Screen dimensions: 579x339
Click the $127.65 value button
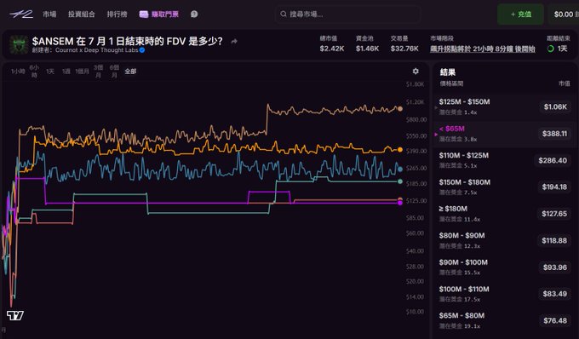coord(554,214)
